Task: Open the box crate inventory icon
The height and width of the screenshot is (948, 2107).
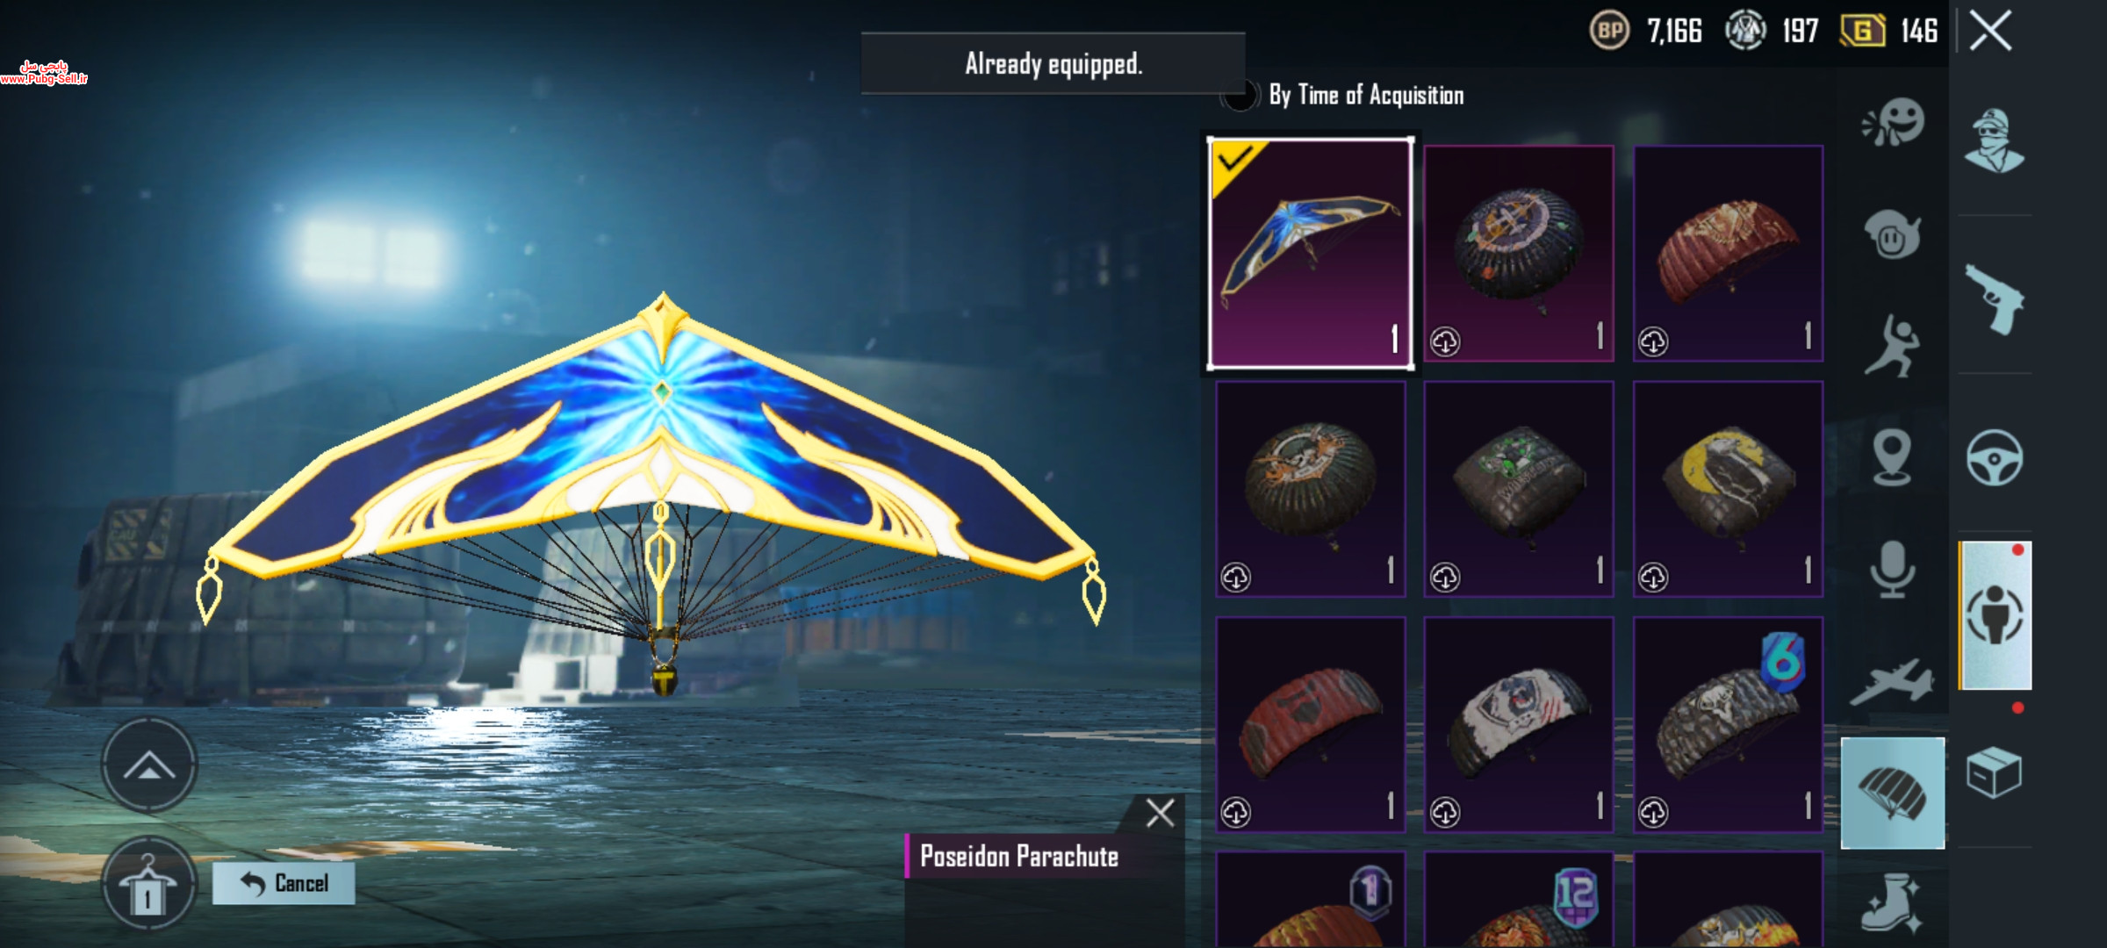Action: [x=1994, y=772]
